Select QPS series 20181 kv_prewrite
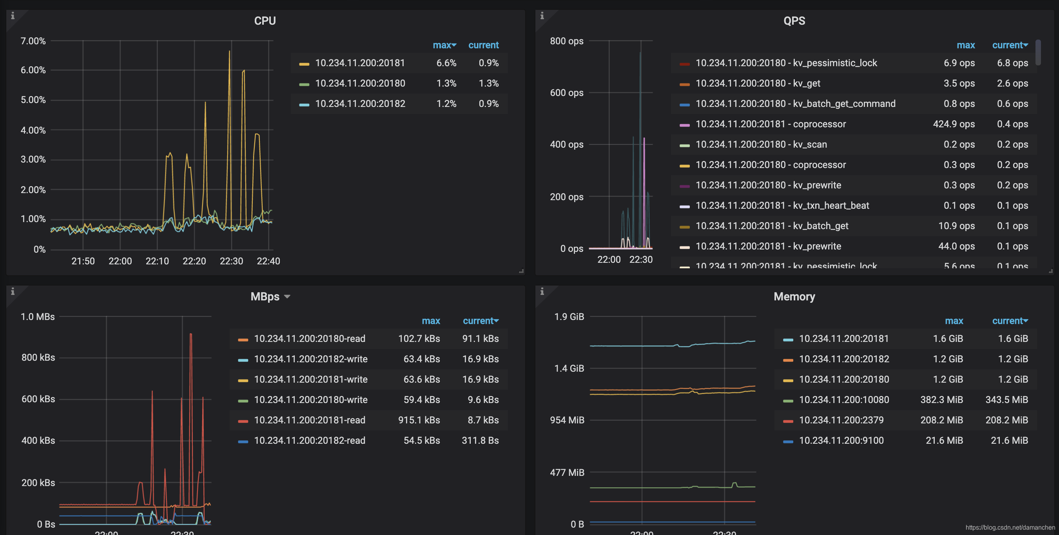This screenshot has height=535, width=1059. (768, 246)
